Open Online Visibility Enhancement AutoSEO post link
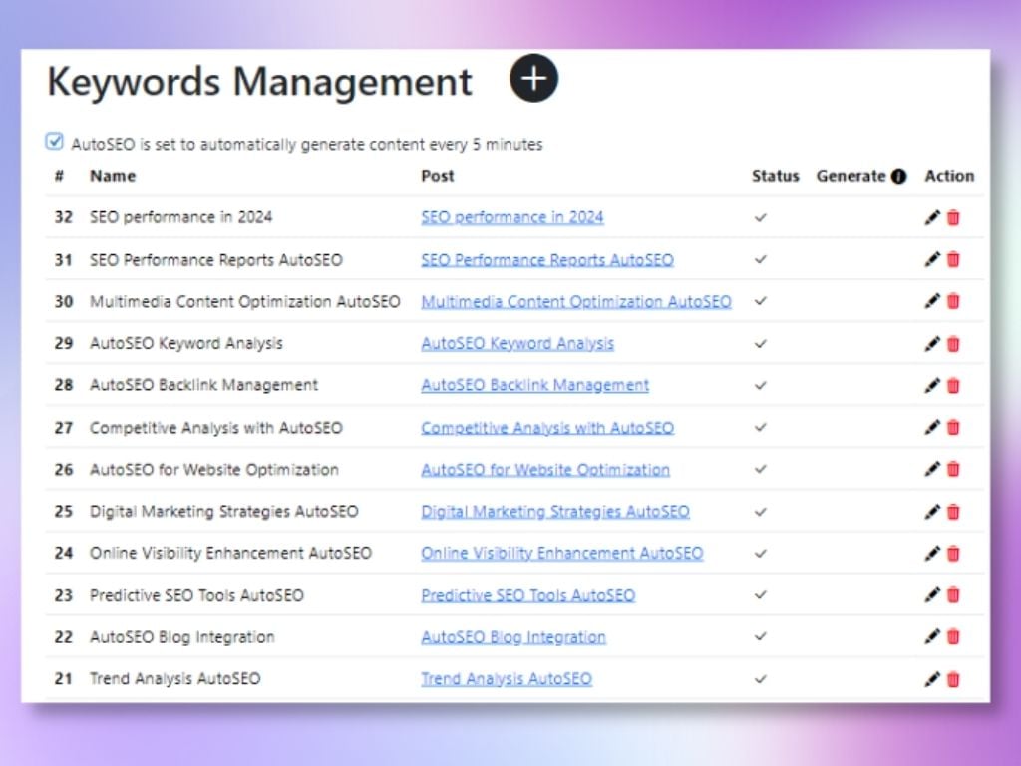This screenshot has width=1021, height=766. (x=561, y=554)
